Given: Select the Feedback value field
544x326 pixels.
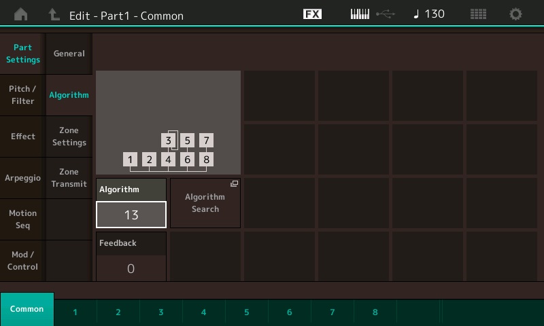Looking at the screenshot, I should pyautogui.click(x=131, y=268).
